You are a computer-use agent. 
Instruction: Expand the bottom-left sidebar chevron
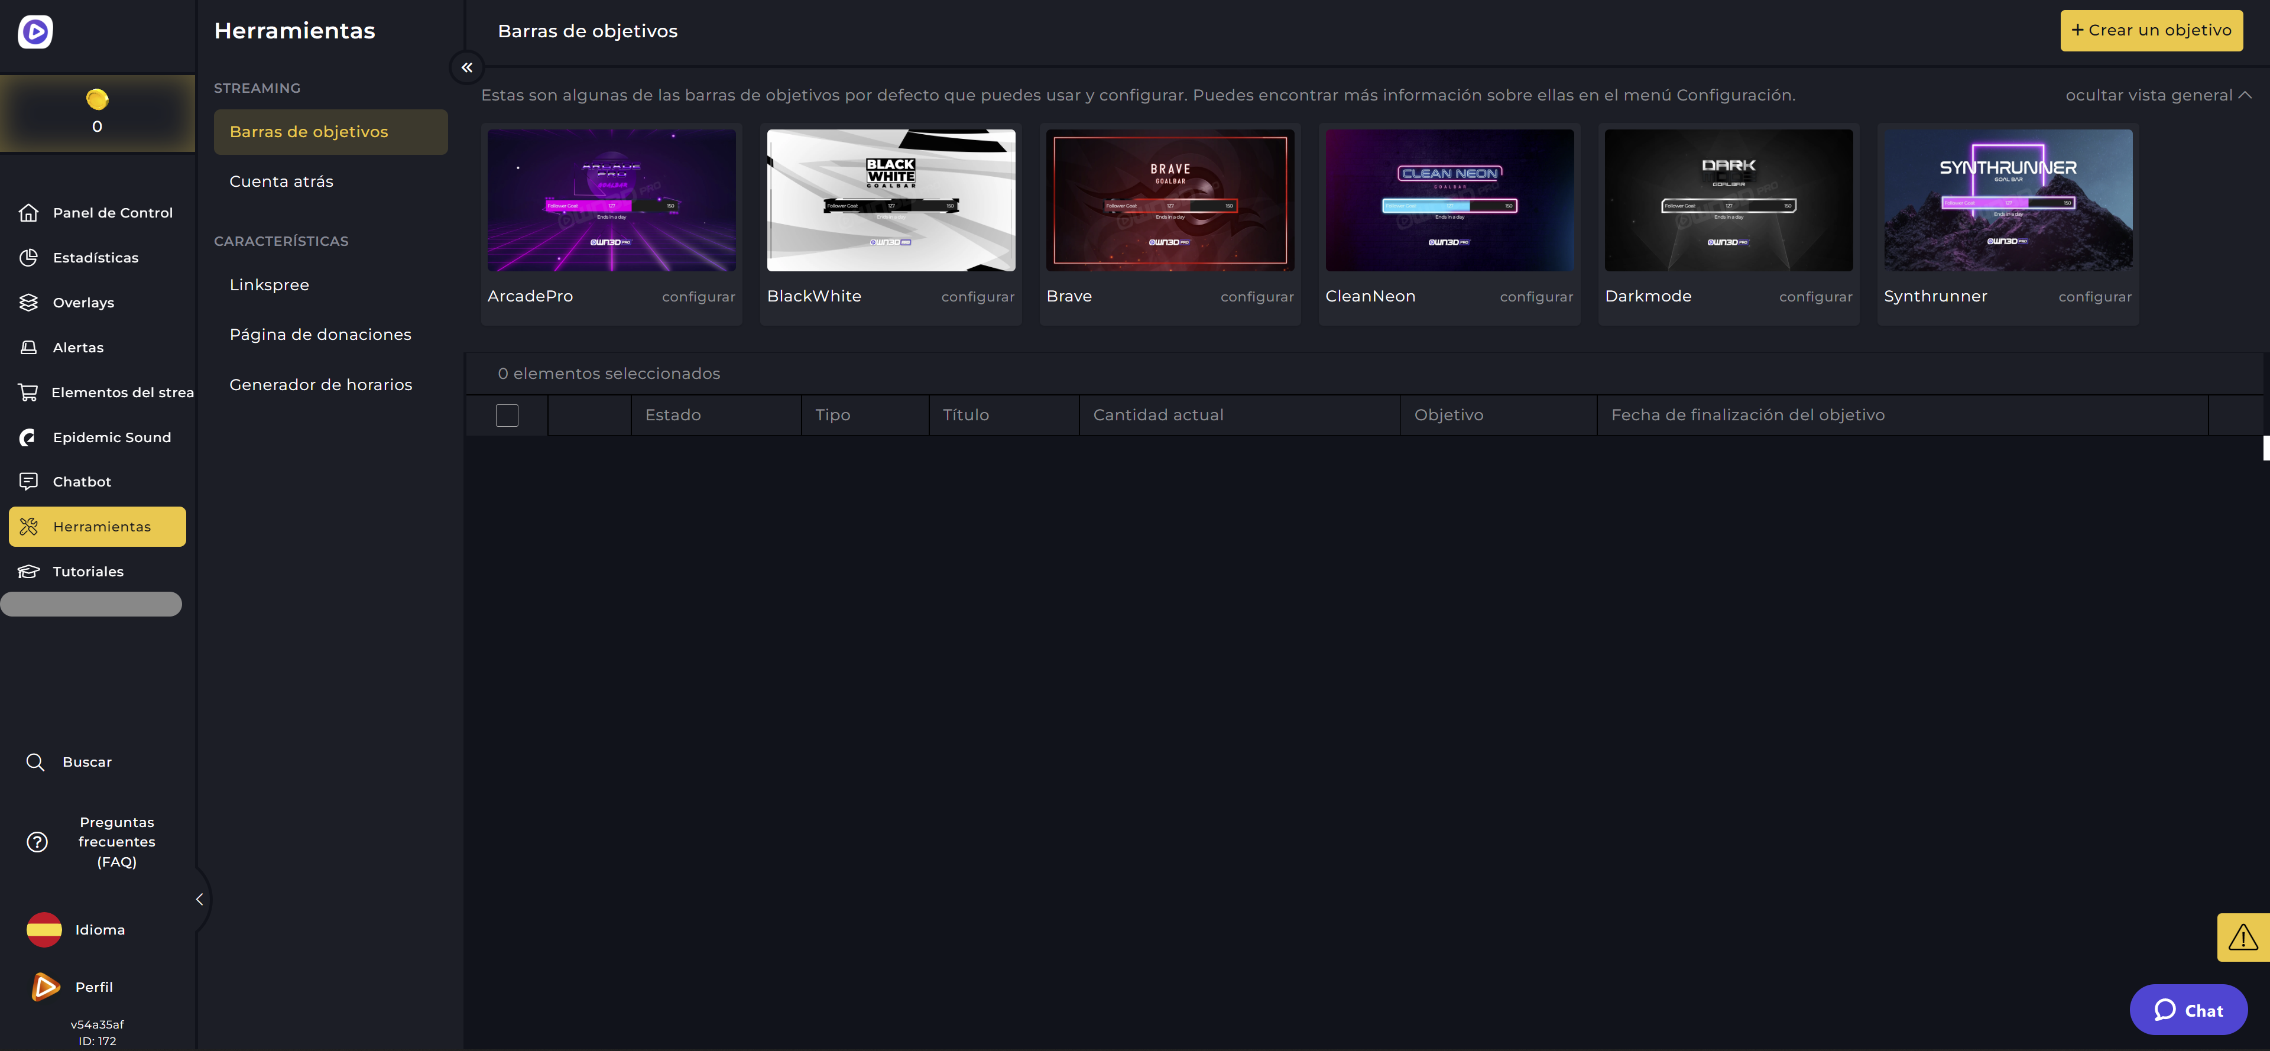pos(199,900)
